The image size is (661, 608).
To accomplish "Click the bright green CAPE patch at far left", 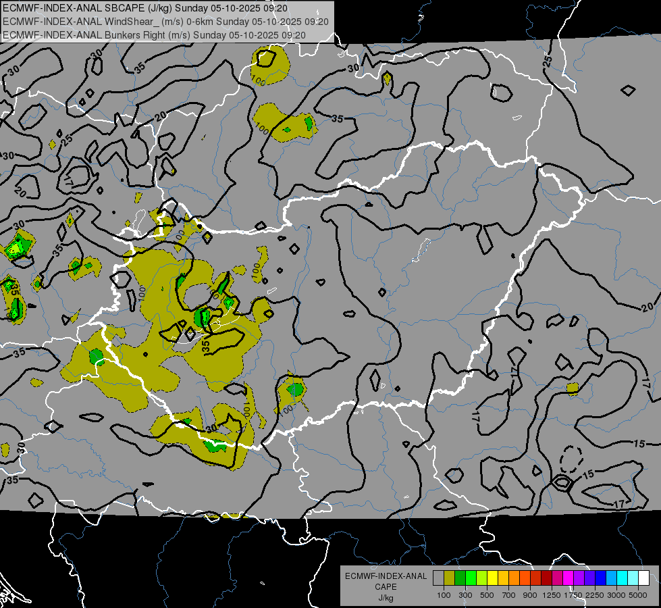I will [x=18, y=246].
